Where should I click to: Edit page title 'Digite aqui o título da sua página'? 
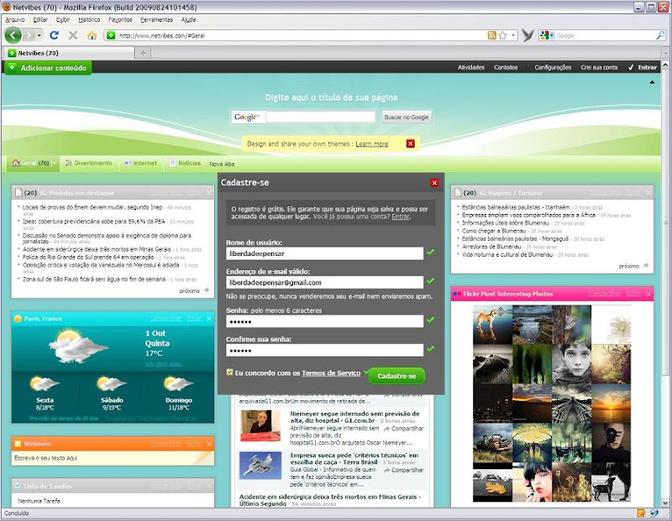tap(331, 97)
